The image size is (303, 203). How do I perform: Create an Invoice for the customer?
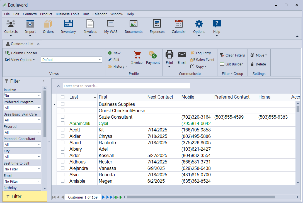click(137, 57)
